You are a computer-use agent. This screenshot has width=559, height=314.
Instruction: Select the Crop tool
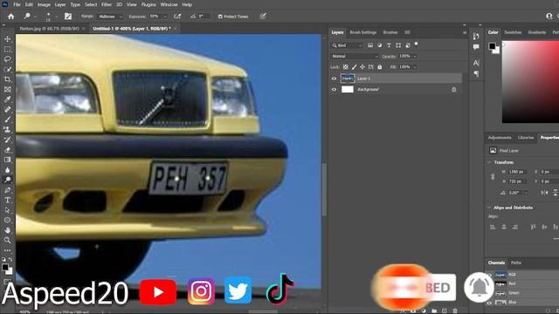[8, 79]
